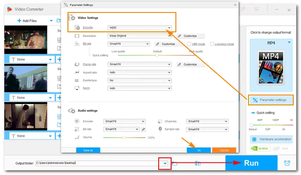Click the video preview icon beside folder icon

pyautogui.click(x=198, y=163)
